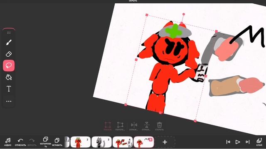This screenshot has height=149, width=266.
Task: Open the Слои layers panel
Action: tap(259, 142)
